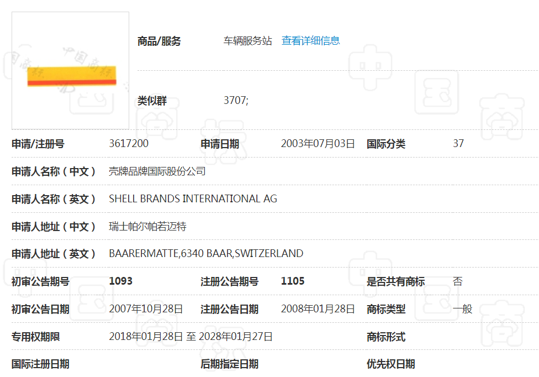Click the 商品/服务 label

click(x=159, y=41)
